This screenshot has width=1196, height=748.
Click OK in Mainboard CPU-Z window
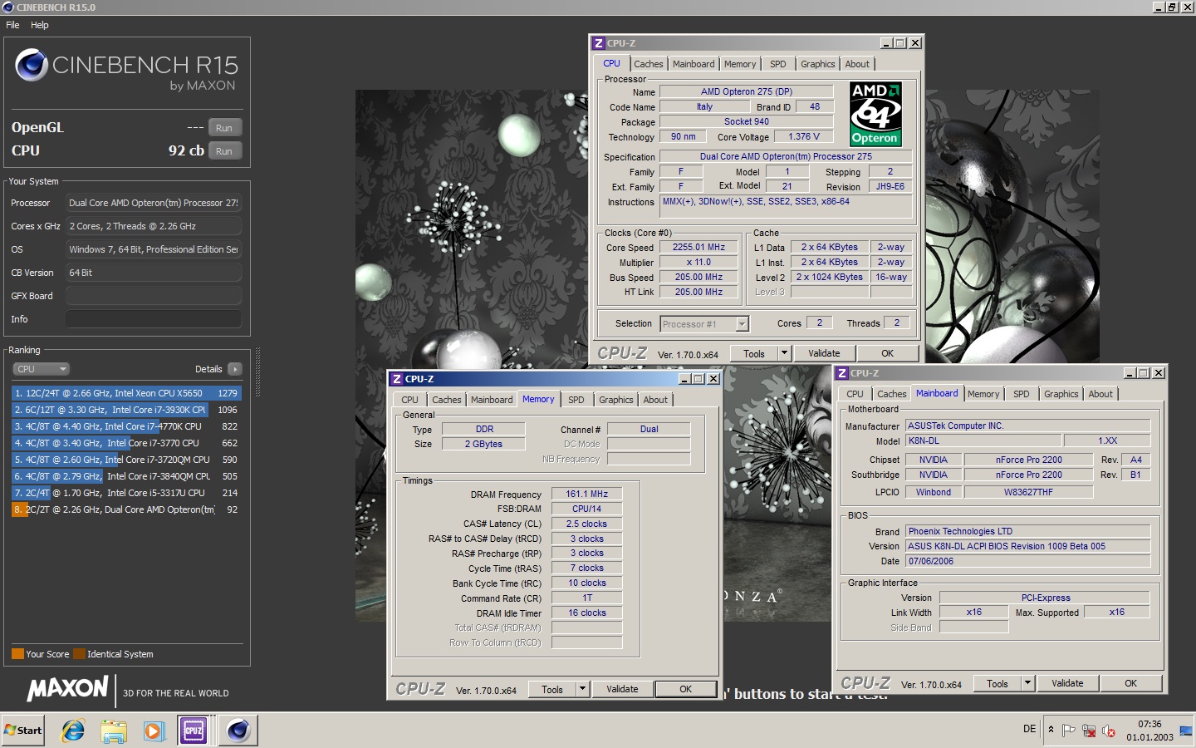(x=1131, y=684)
